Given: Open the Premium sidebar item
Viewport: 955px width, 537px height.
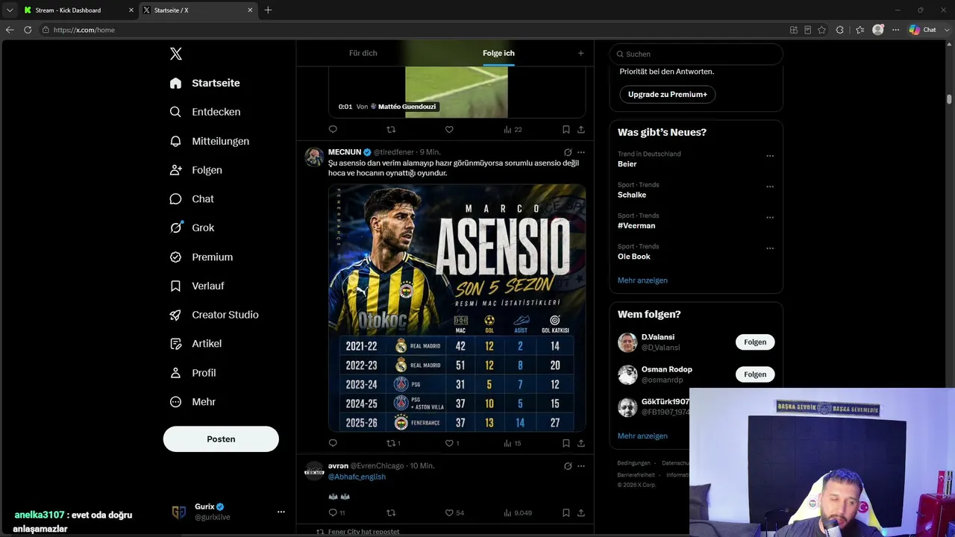Looking at the screenshot, I should (x=201, y=257).
